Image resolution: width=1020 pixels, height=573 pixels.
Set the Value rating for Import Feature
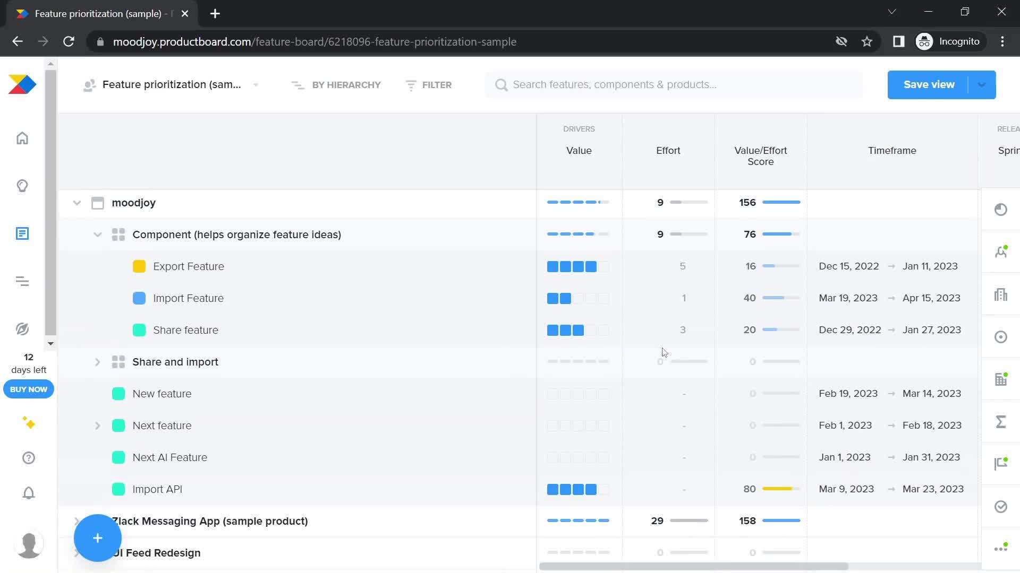(x=578, y=298)
